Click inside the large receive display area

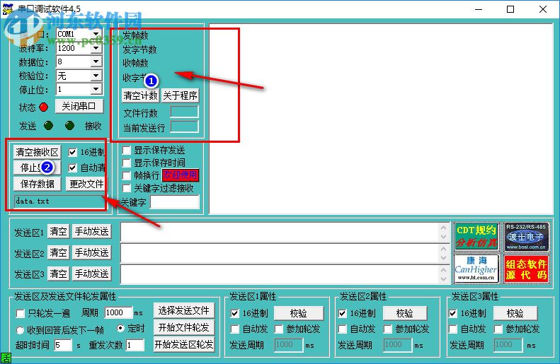[381, 119]
